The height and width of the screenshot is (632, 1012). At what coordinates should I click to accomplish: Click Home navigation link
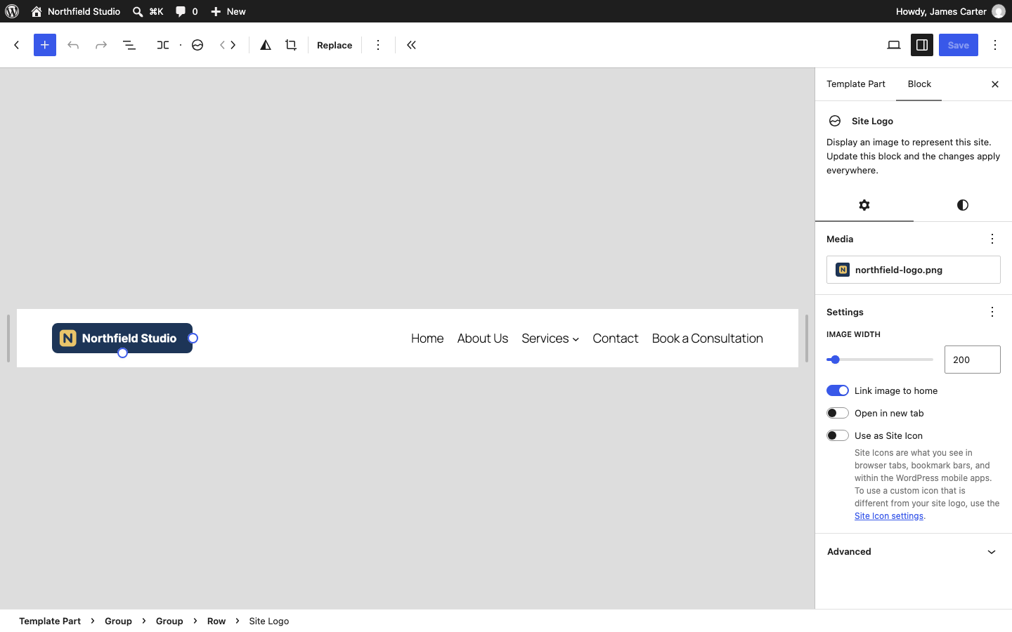coord(427,338)
